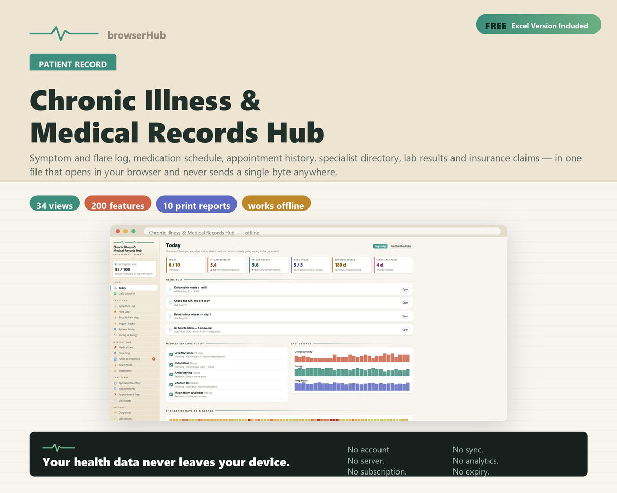Click the Appointments calendar icon
This screenshot has height=493, width=617.
coord(115,389)
